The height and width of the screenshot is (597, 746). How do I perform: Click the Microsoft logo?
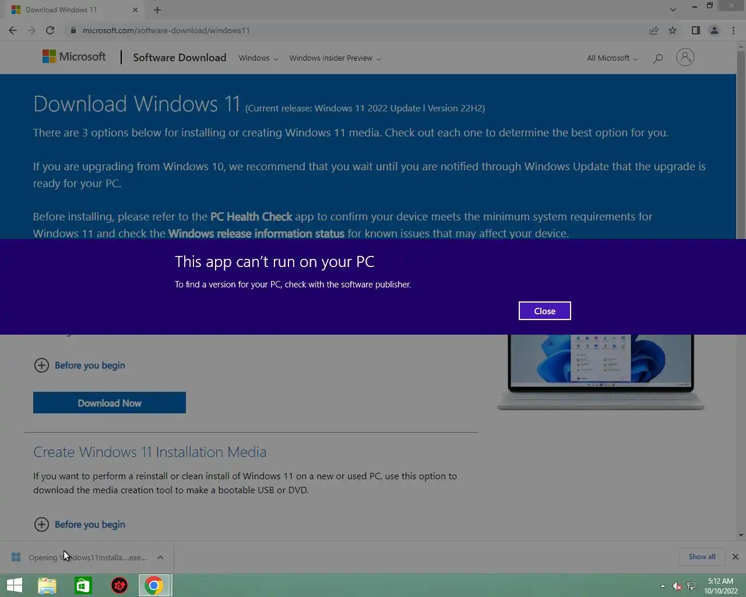(74, 57)
